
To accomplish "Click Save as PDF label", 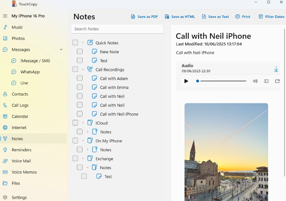I will (x=148, y=16).
